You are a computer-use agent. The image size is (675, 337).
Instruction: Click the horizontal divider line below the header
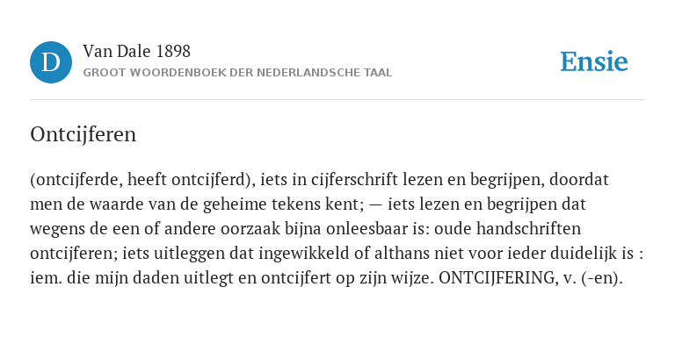click(337, 100)
